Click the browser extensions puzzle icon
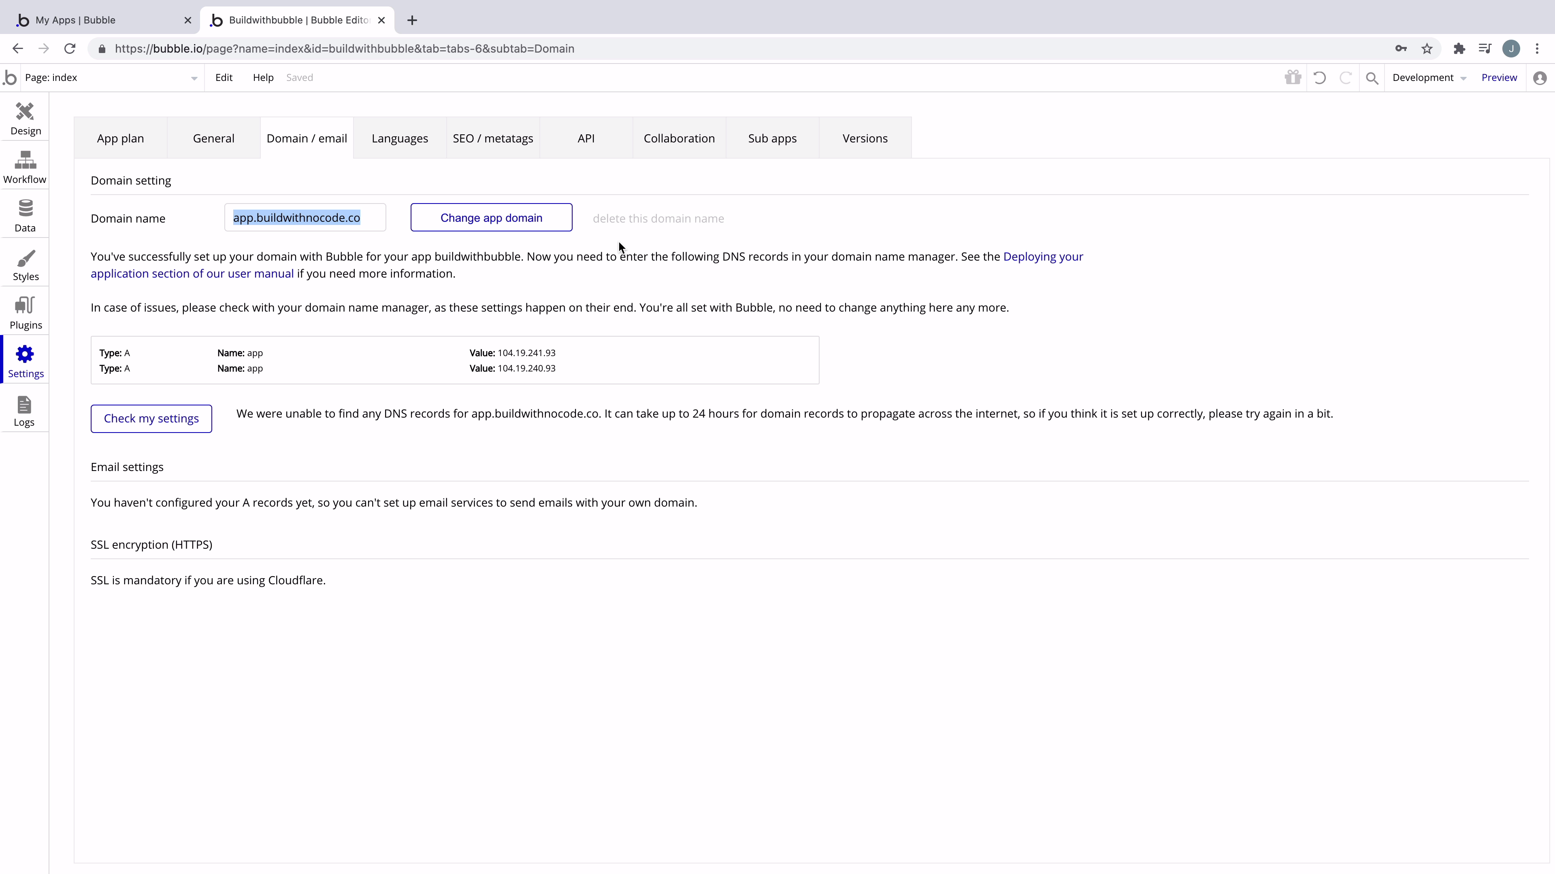This screenshot has width=1555, height=874. (1459, 49)
